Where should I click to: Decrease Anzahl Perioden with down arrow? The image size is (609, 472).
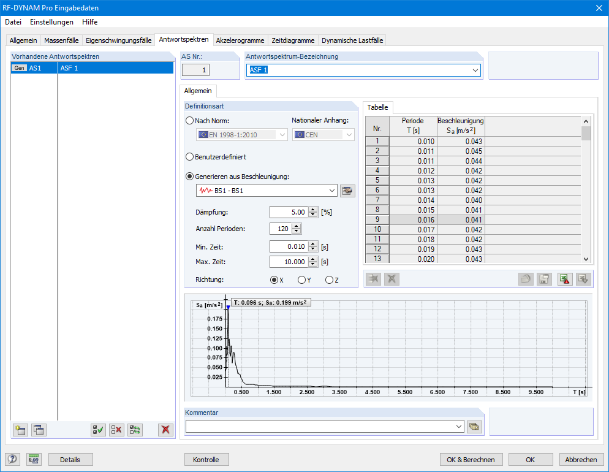(297, 231)
